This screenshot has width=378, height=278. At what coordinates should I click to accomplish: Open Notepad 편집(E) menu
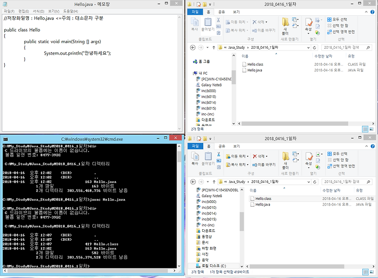click(x=24, y=12)
